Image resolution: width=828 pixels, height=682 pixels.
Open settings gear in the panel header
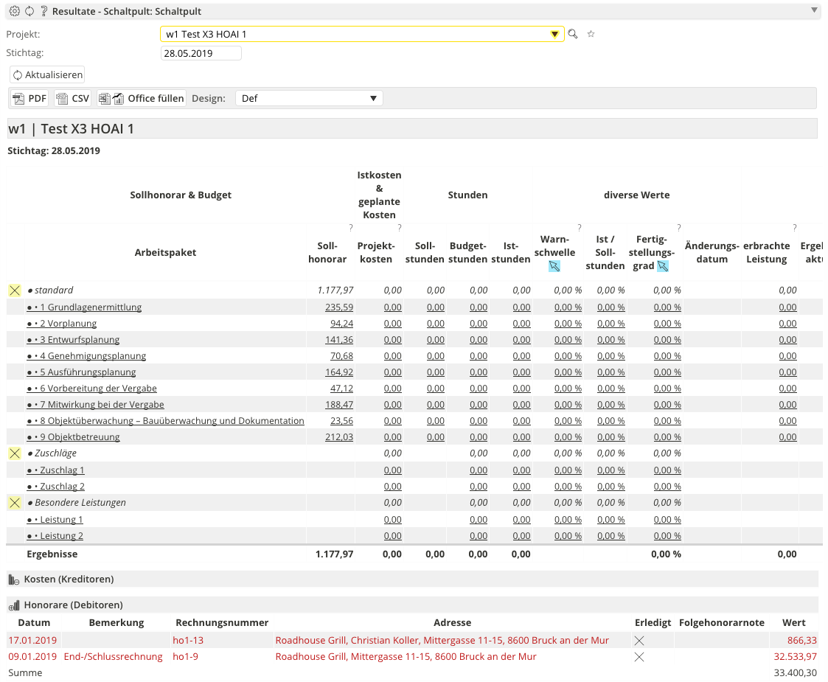pos(14,11)
